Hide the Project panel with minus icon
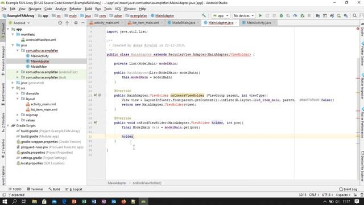This screenshot has height=205, width=364. click(x=83, y=23)
